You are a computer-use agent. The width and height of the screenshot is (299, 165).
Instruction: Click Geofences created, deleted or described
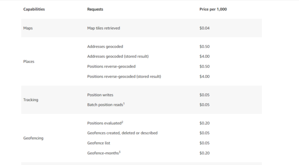point(122,133)
